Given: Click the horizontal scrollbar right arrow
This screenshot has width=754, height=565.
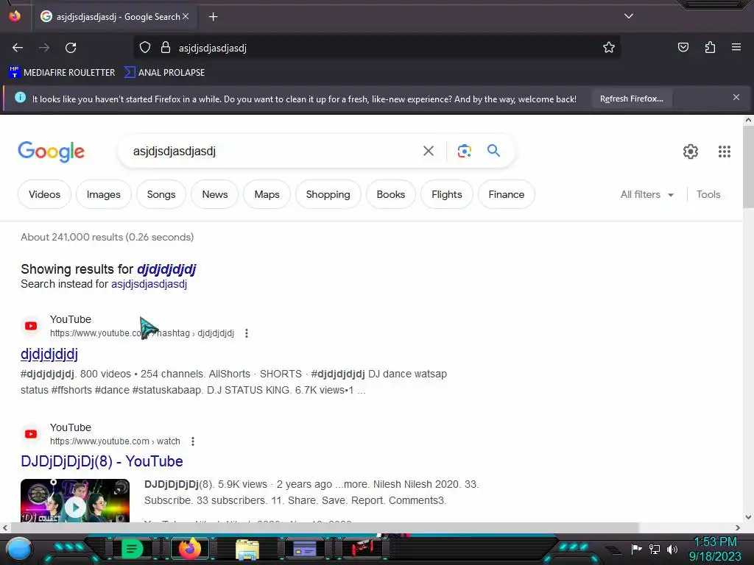Looking at the screenshot, I should coord(738,527).
